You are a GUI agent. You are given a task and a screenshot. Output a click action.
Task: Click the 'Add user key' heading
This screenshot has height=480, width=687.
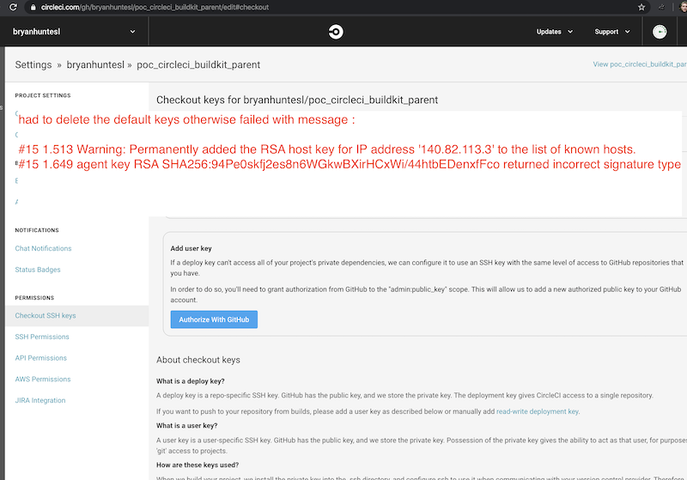(x=191, y=248)
